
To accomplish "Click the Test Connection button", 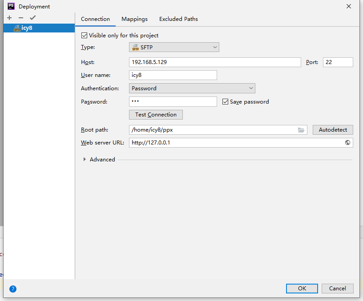I will coord(156,115).
